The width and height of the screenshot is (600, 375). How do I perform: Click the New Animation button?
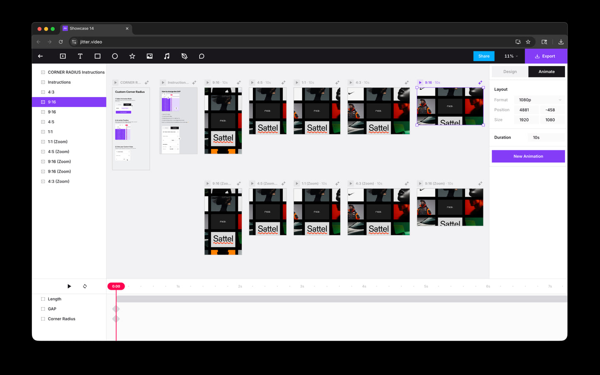528,156
